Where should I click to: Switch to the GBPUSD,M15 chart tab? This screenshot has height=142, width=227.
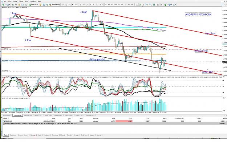7,115
